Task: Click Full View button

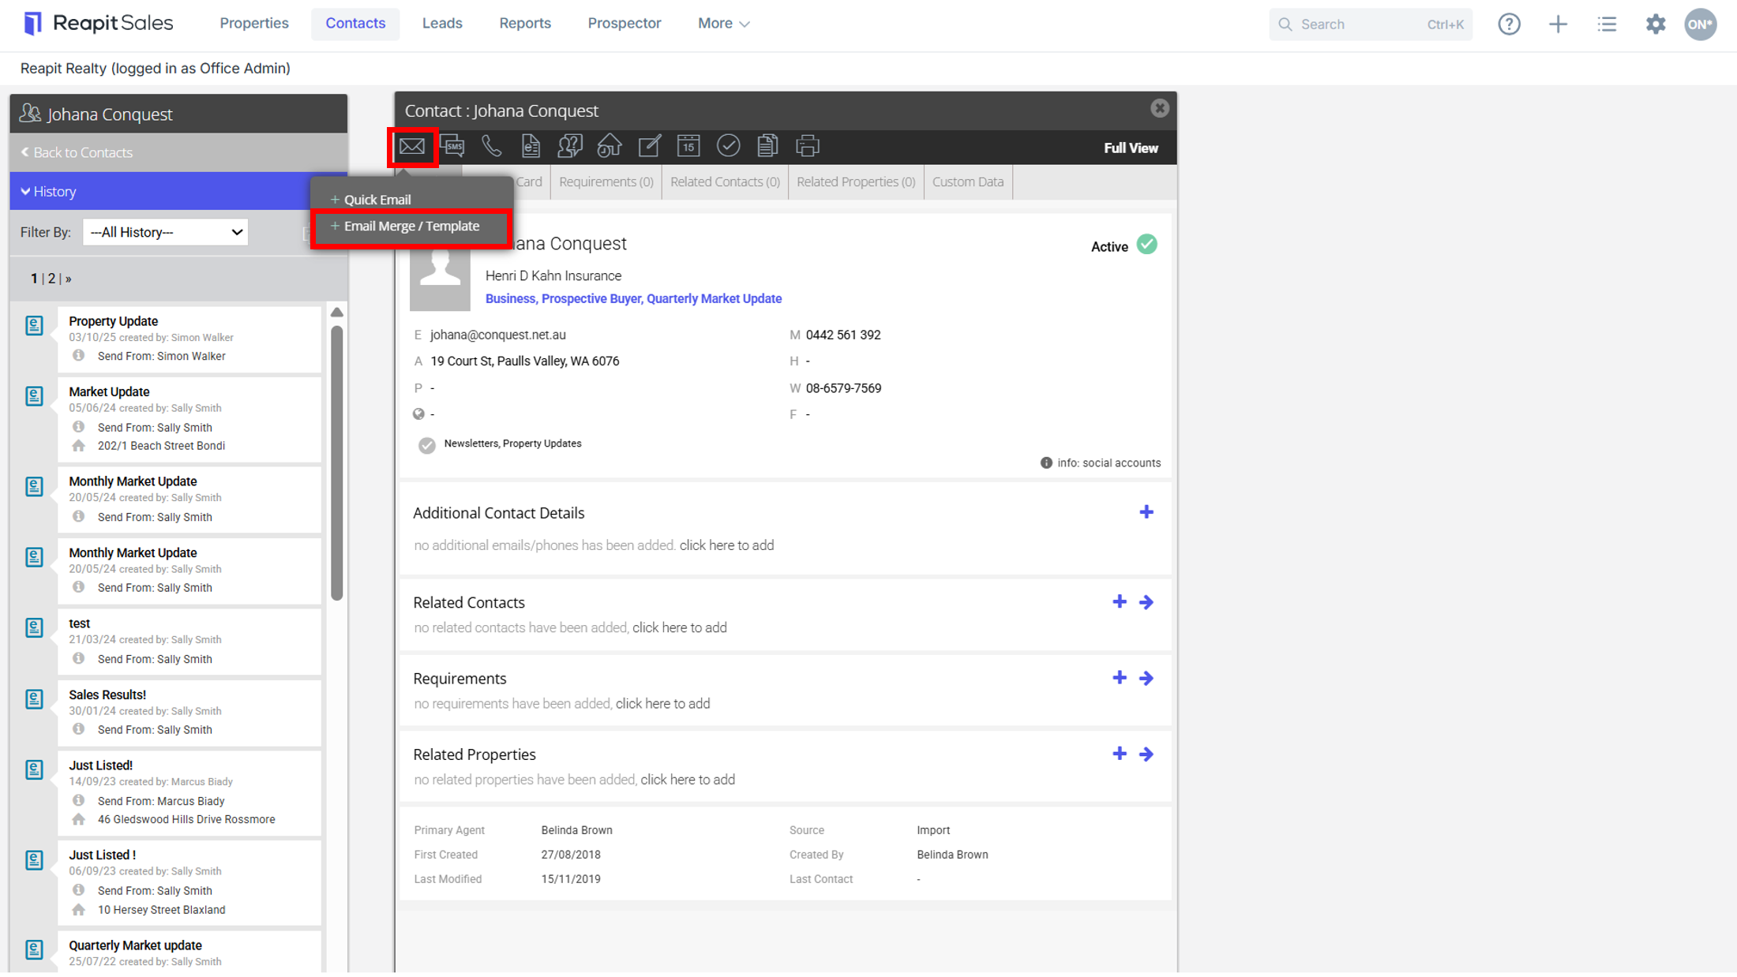Action: tap(1131, 148)
